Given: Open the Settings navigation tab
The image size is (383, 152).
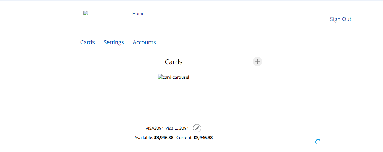Looking at the screenshot, I should (114, 42).
